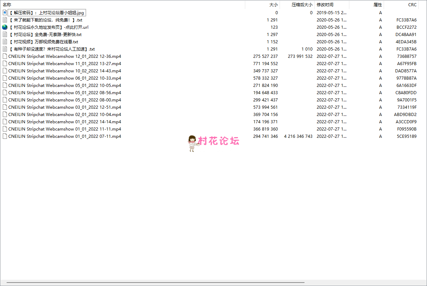Viewport: 427px width, 286px height.
Task: Click the text file icon for 村花视频 entry
Action: 5,42
